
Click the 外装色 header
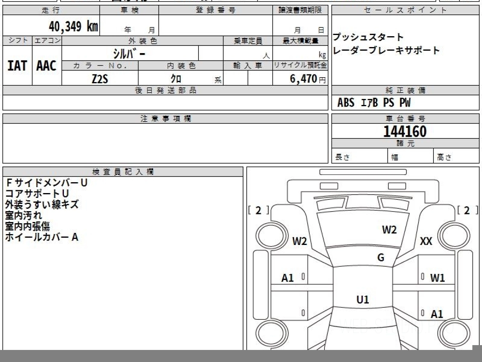click(143, 41)
